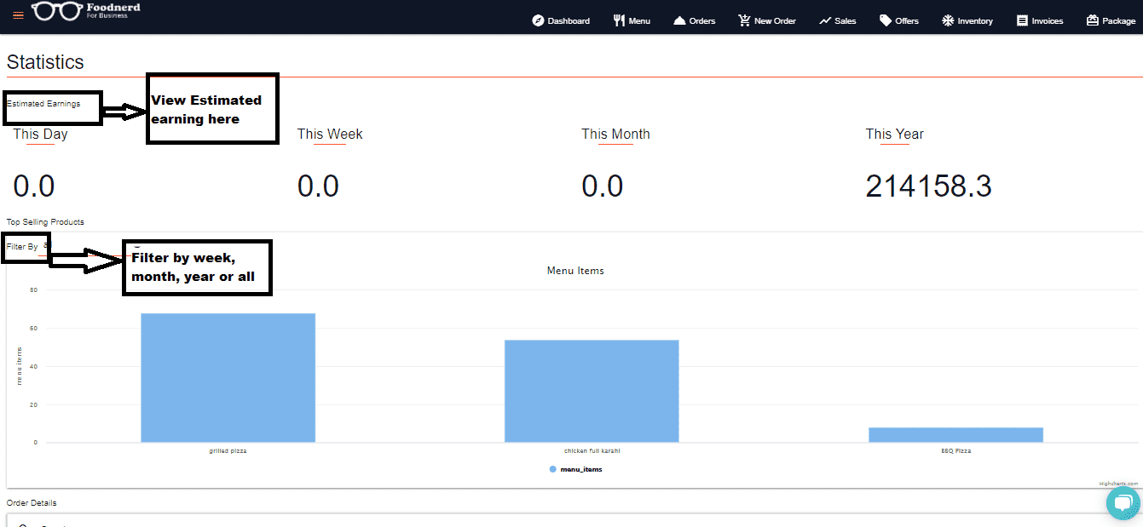This screenshot has width=1143, height=527.
Task: Click the menu_items legend color dot
Action: coord(552,469)
